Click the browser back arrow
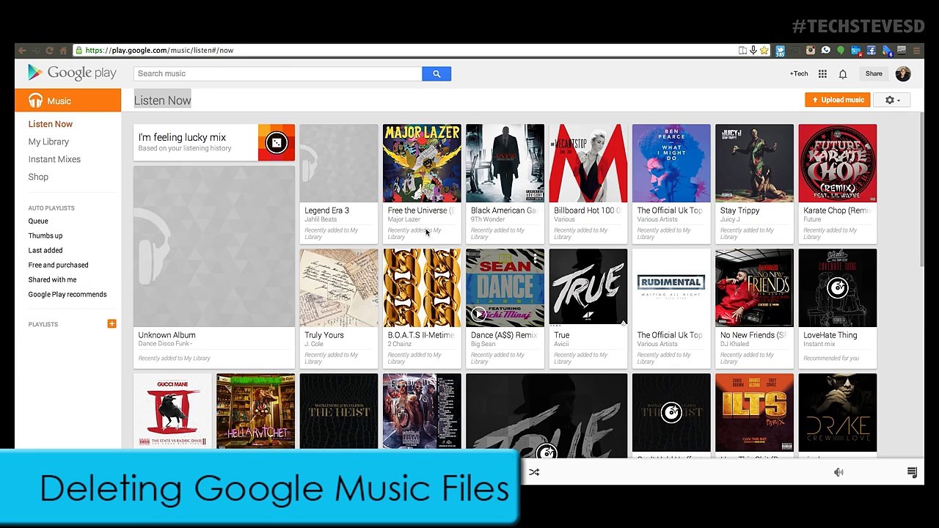The height and width of the screenshot is (528, 939). [x=22, y=51]
